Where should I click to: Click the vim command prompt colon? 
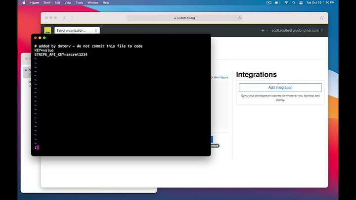36,148
